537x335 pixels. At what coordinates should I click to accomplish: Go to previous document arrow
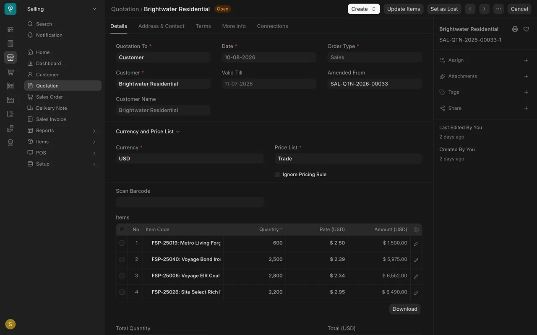[470, 9]
